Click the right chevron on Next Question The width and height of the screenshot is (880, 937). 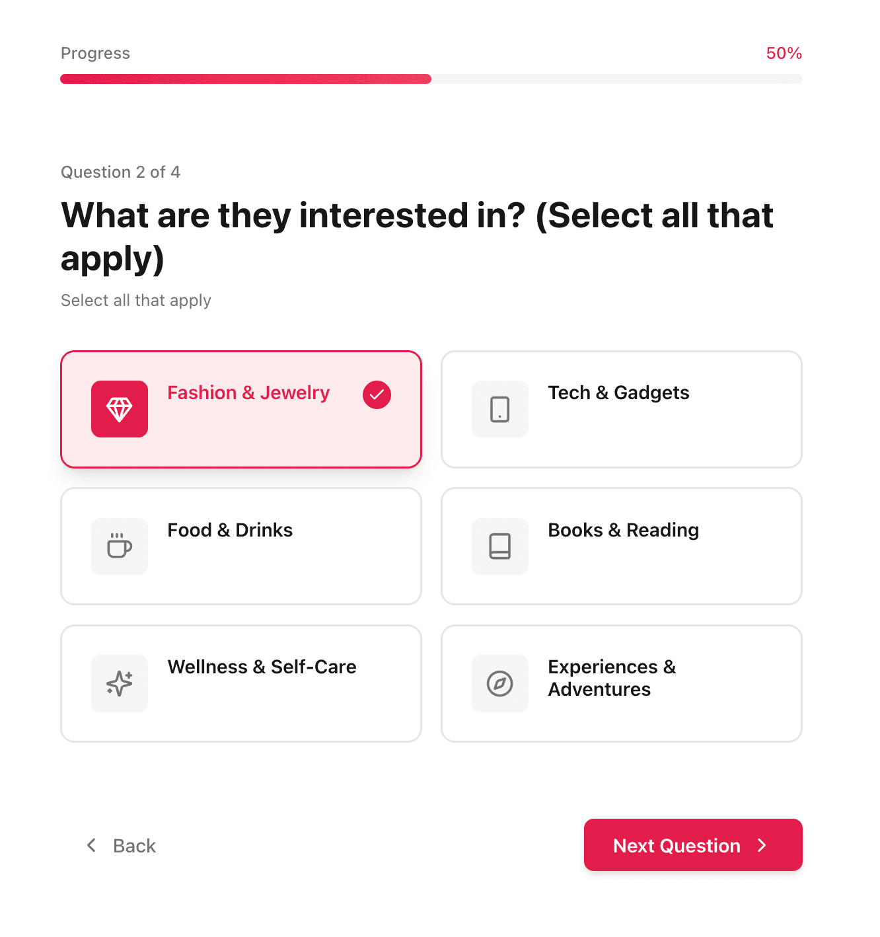[762, 845]
